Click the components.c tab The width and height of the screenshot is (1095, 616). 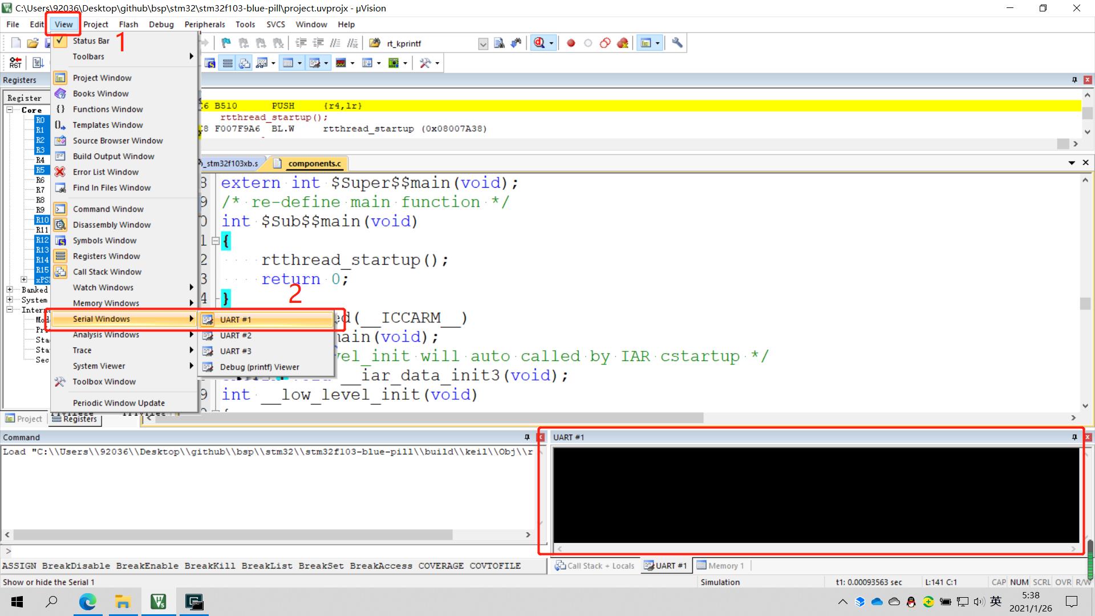pyautogui.click(x=314, y=163)
